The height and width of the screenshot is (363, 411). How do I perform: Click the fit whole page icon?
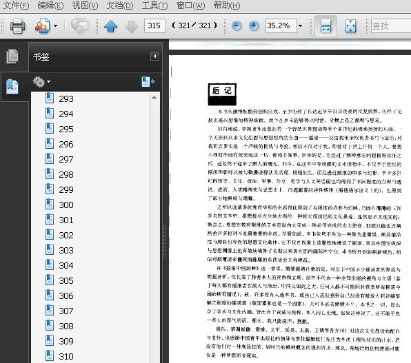point(351,25)
